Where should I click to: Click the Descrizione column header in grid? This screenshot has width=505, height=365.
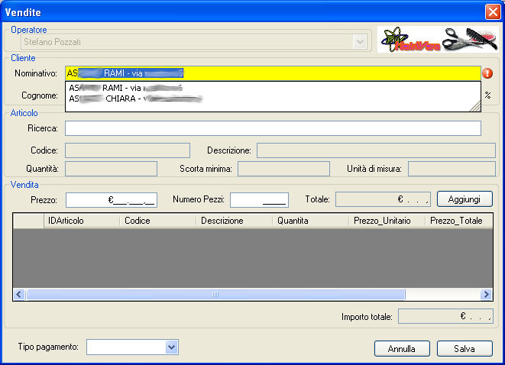pyautogui.click(x=235, y=221)
